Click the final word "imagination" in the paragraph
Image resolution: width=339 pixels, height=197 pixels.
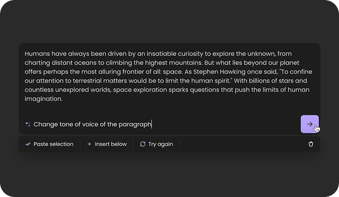43,99
